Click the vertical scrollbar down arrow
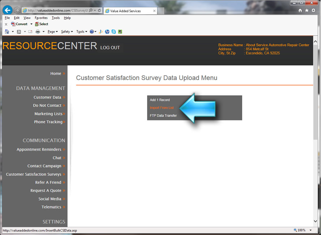The width and height of the screenshot is (321, 235). click(x=316, y=221)
